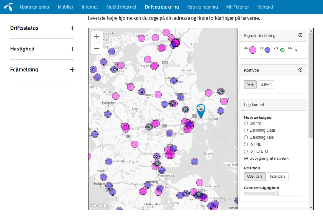The height and width of the screenshot is (224, 323).
Task: Click the tower marker near Randers
Action: [180, 97]
